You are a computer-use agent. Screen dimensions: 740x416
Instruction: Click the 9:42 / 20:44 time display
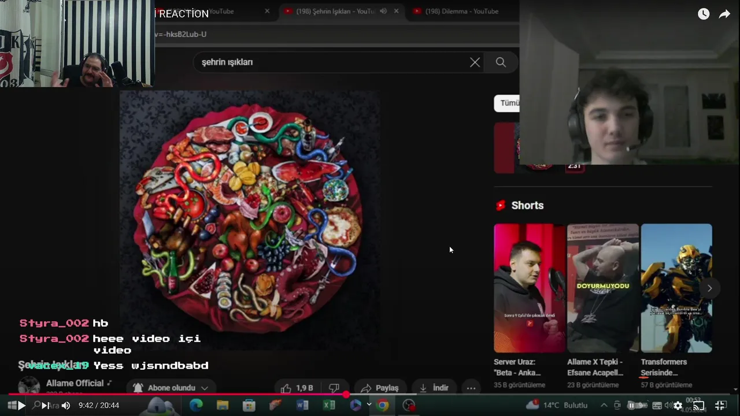point(99,406)
